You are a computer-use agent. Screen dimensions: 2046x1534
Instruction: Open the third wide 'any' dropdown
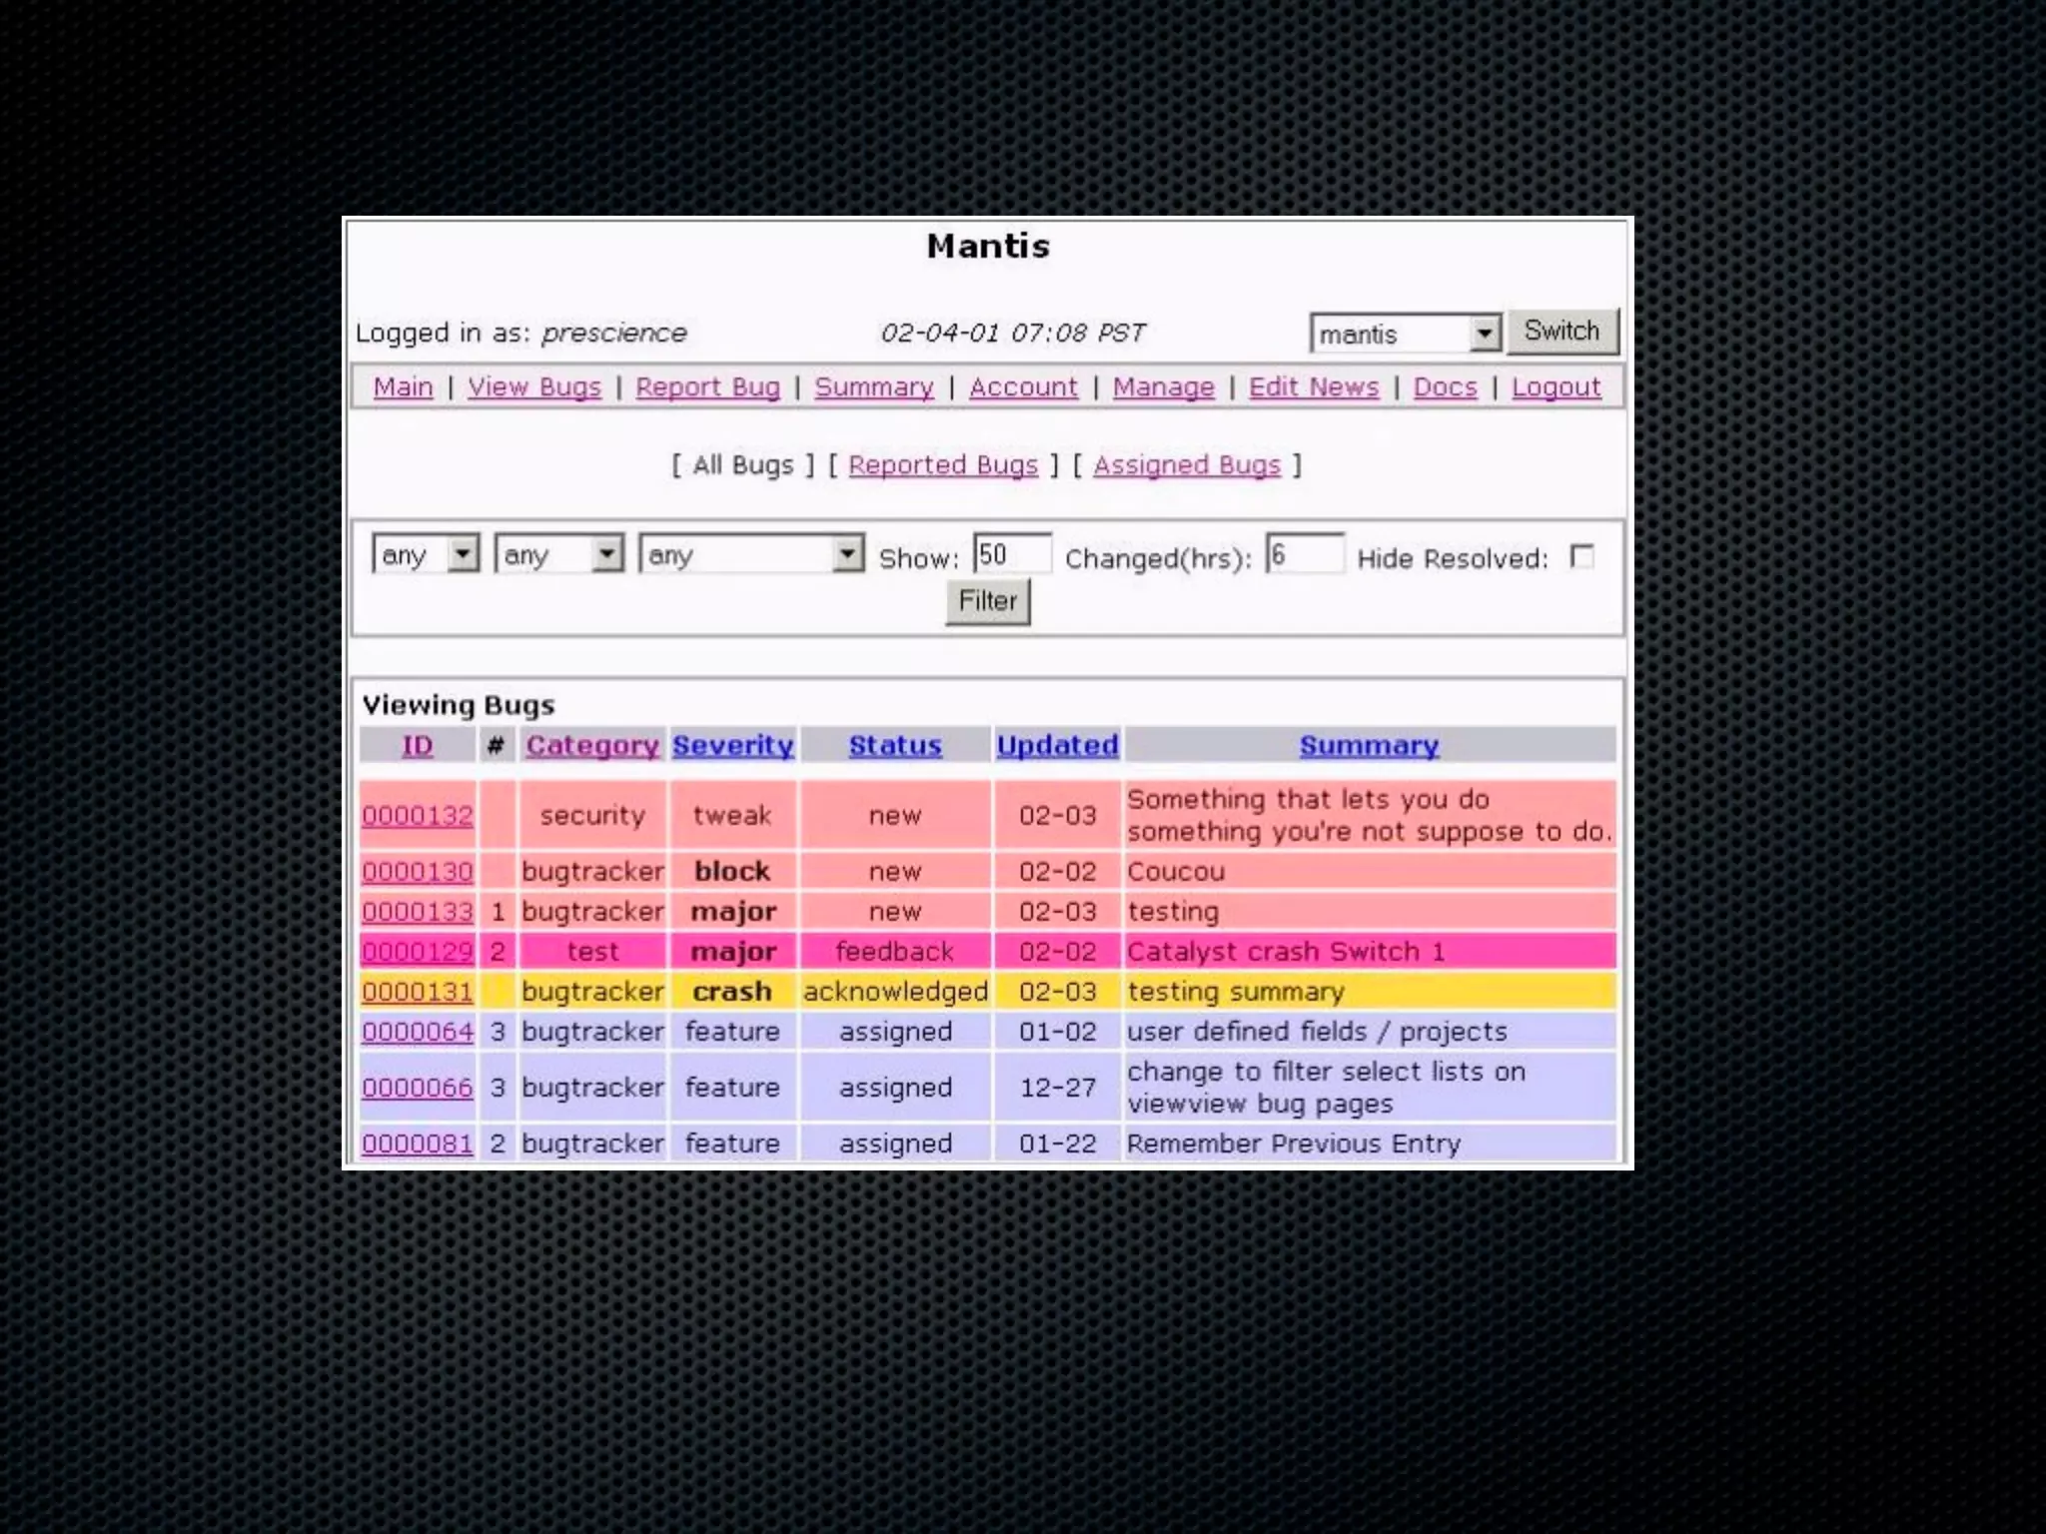tap(847, 553)
